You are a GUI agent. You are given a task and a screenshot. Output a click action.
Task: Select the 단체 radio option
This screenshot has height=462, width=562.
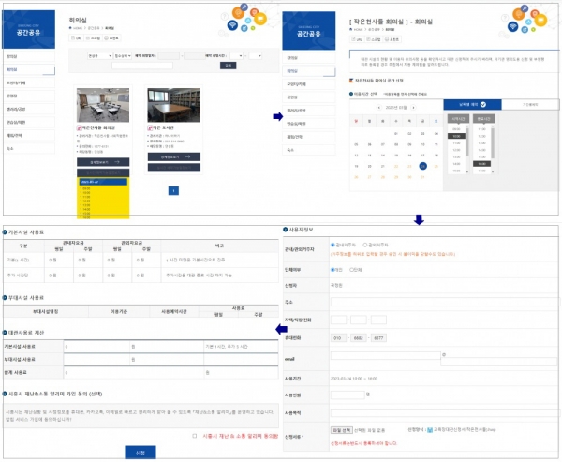pyautogui.click(x=350, y=269)
